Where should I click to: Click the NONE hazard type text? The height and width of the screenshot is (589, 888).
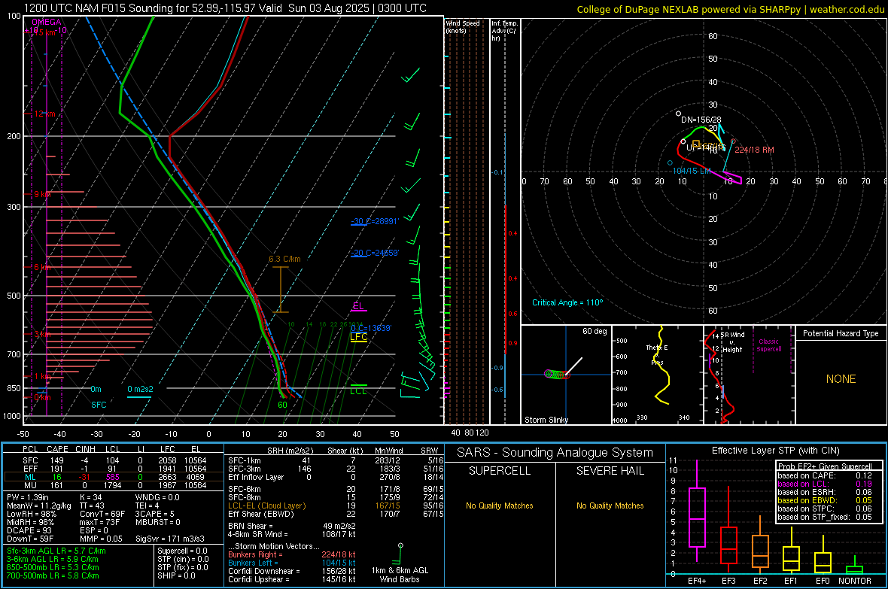click(841, 379)
